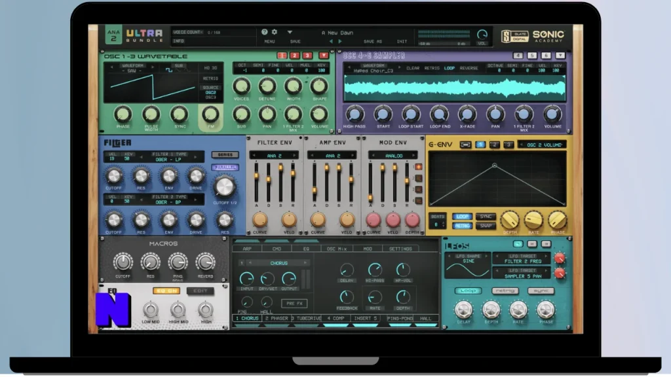Click the MACROS REVERB knob
The width and height of the screenshot is (671, 377).
point(205,262)
